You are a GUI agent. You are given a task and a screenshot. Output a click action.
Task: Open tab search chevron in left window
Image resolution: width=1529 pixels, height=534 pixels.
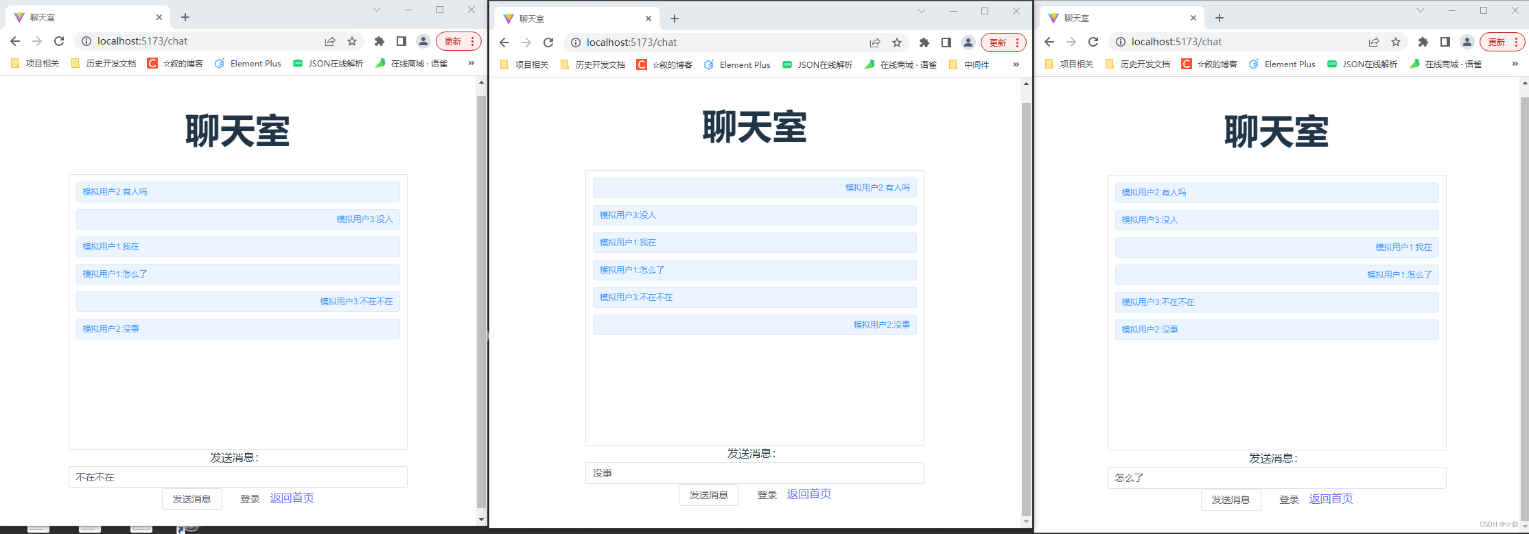(377, 10)
